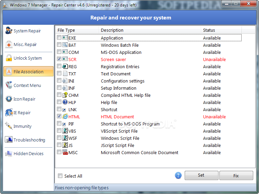Tick the WSF script file checkbox

point(59,138)
